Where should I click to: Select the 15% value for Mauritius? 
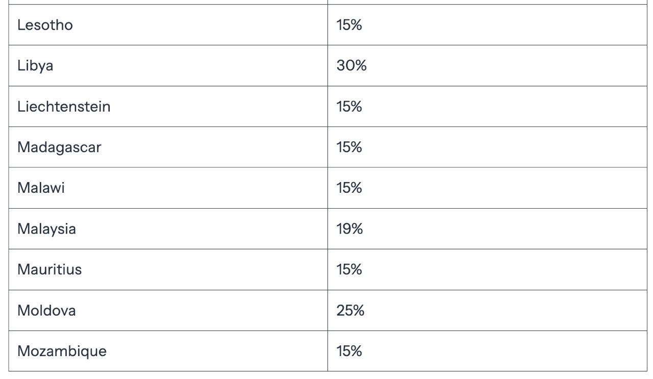click(x=349, y=270)
